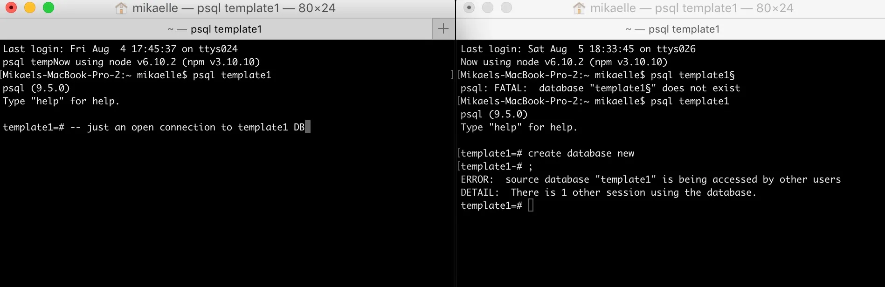Click the left window title bar text
The image size is (885, 287).
click(x=234, y=8)
